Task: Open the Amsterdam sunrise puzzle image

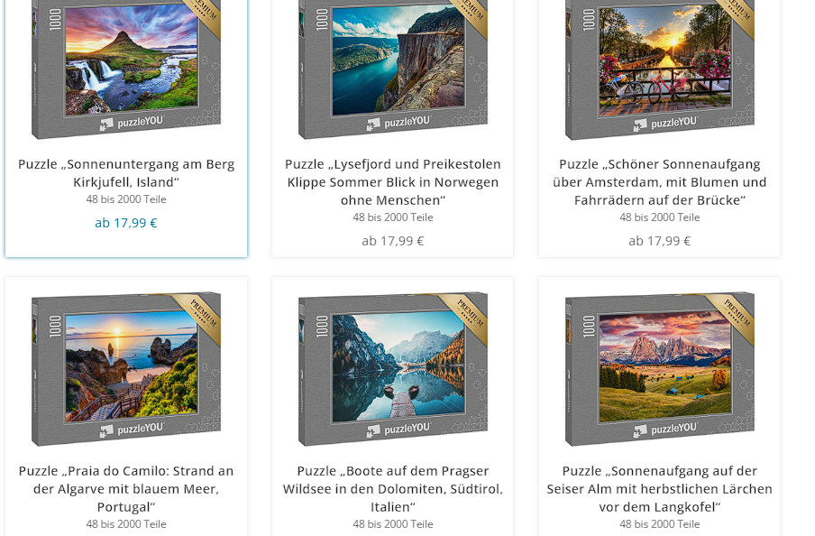Action: click(x=660, y=69)
